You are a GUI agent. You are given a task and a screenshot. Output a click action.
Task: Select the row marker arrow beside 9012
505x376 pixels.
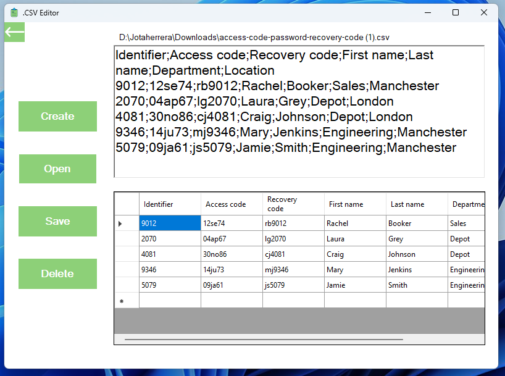(x=120, y=224)
